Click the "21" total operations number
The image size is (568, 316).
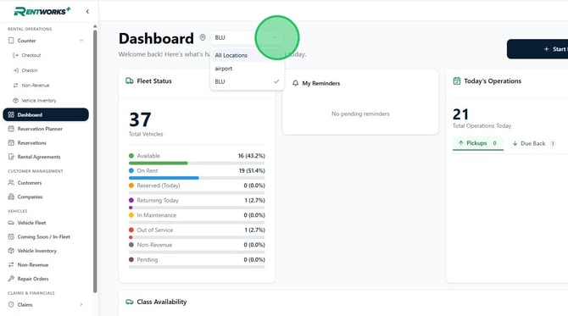pos(461,114)
